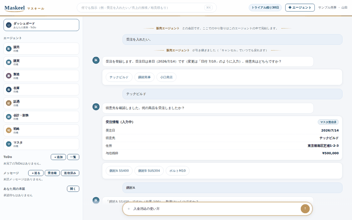The image size is (352, 220).
Task: Click the 得意先を確認しました agent message
Action: coord(208,108)
